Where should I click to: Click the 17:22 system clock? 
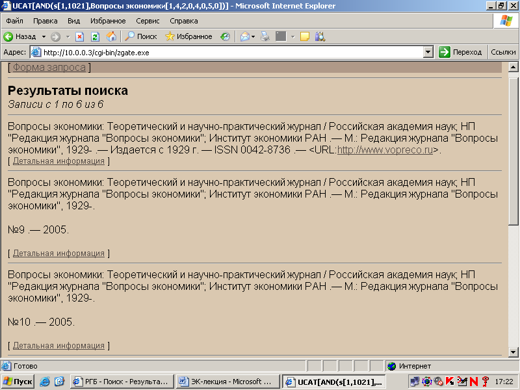504,382
